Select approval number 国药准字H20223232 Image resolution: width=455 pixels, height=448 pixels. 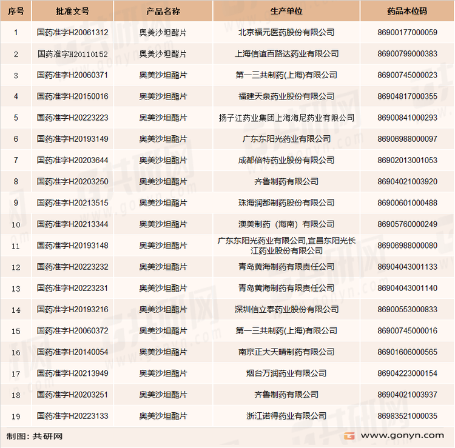(73, 267)
